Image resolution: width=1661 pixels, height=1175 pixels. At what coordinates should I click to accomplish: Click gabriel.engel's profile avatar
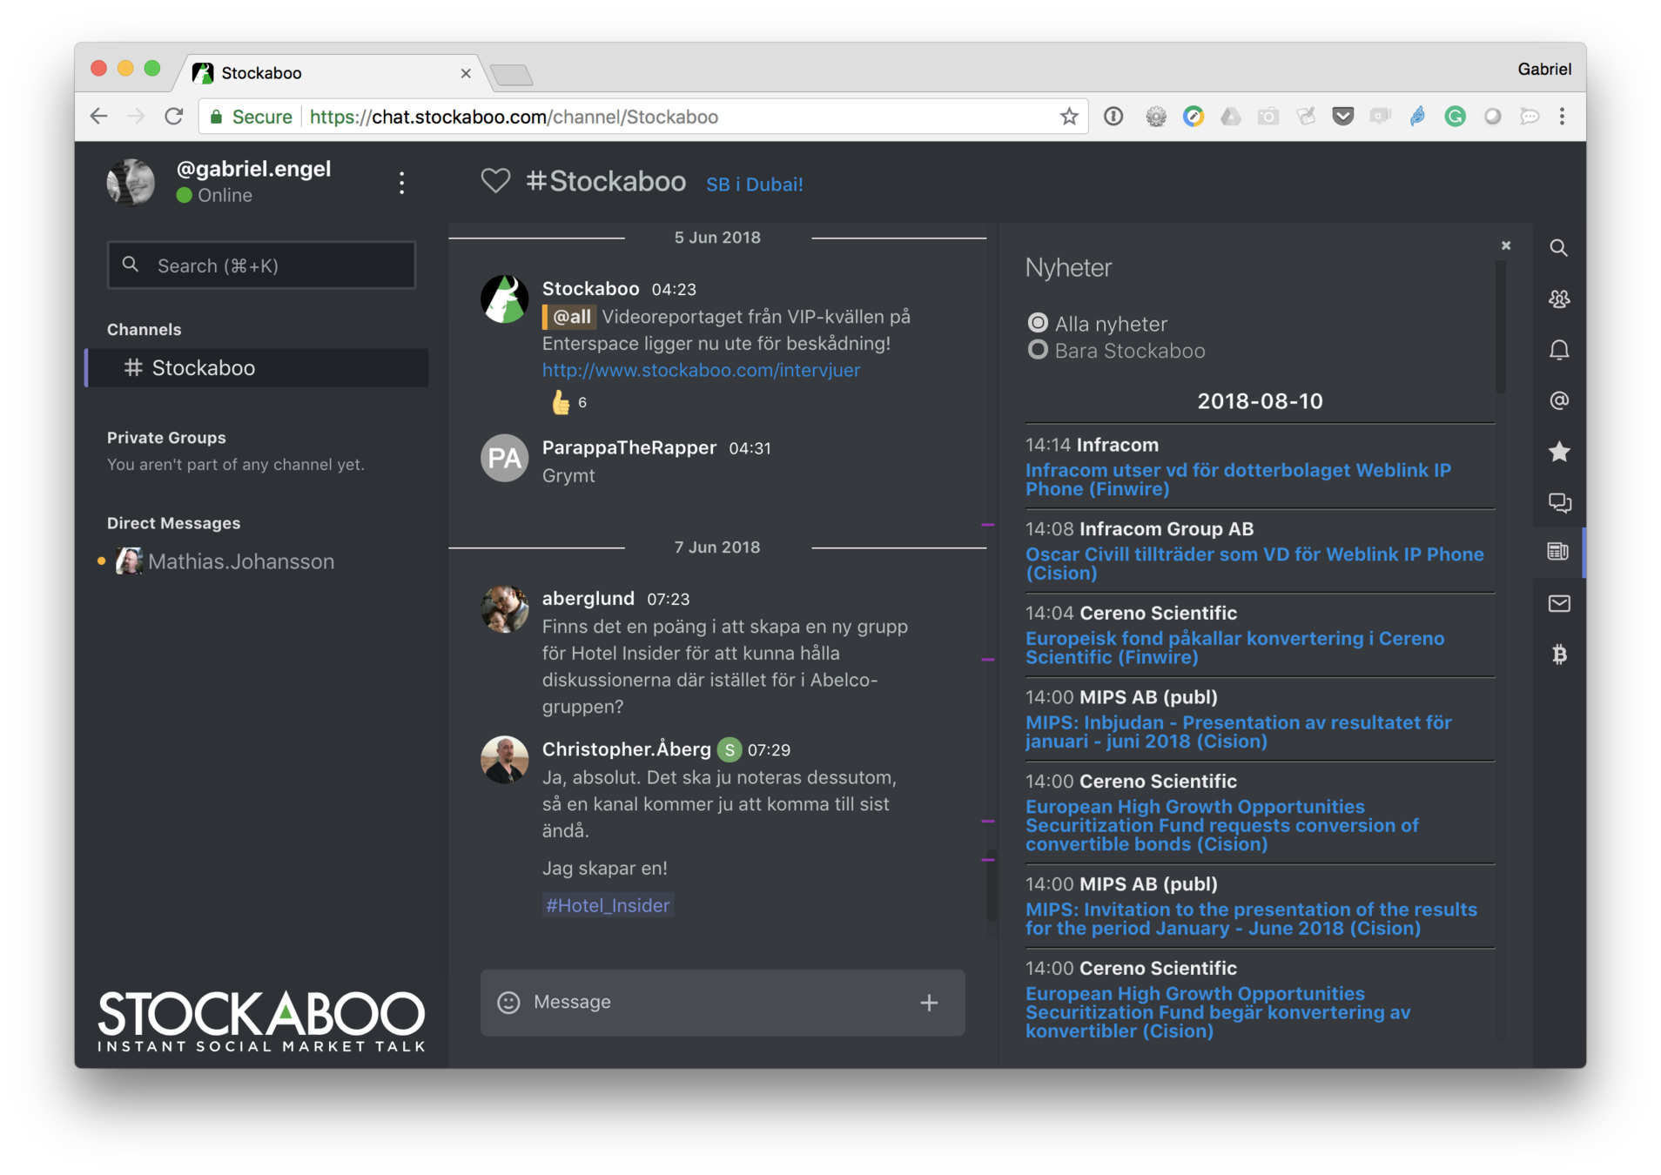pos(131,182)
